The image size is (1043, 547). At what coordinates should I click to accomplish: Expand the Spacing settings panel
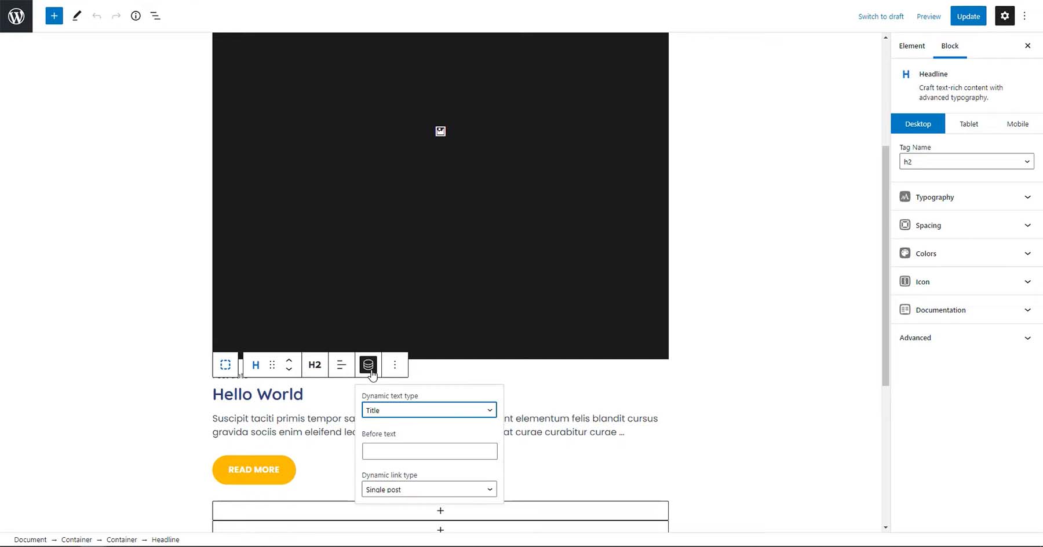coord(965,225)
